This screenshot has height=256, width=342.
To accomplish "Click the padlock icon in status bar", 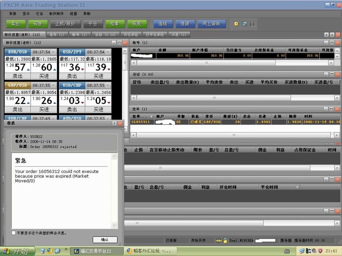I will [x=225, y=241].
